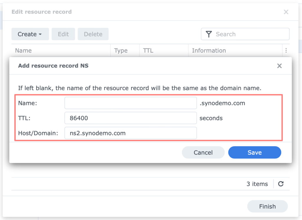Click the refresh records icon
Screen dimensions: 302x220
pos(280,184)
